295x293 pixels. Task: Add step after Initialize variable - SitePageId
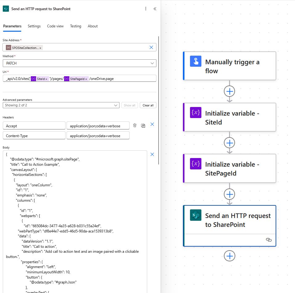click(x=229, y=194)
